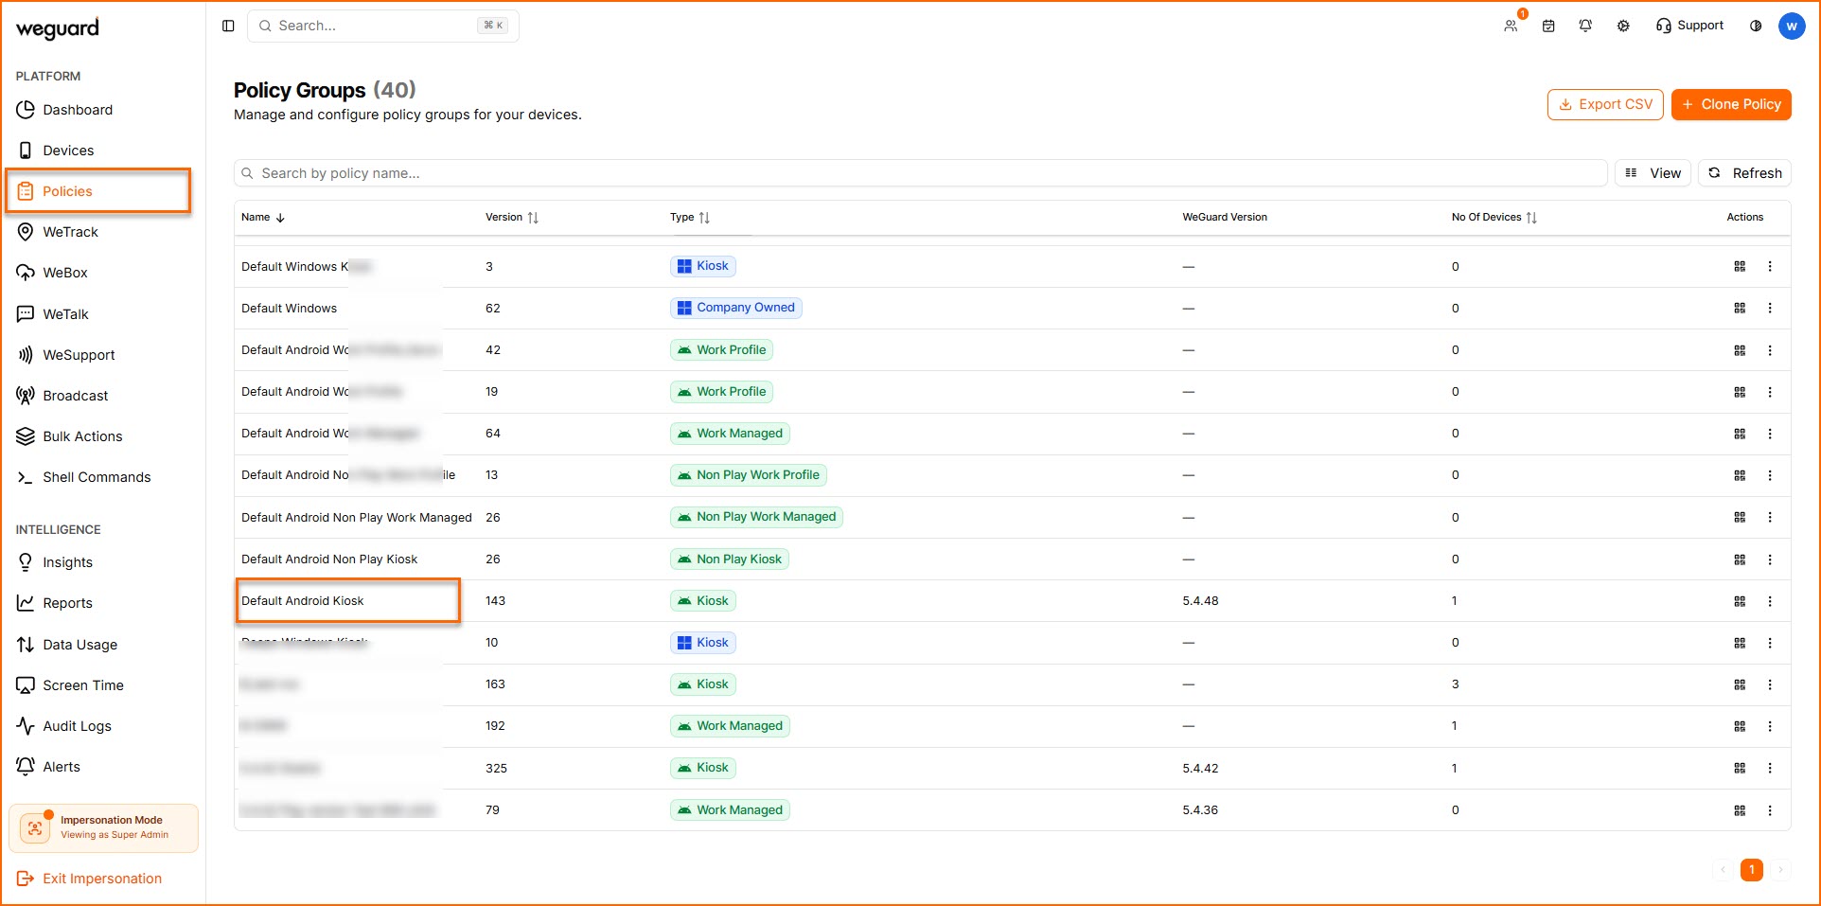Go to Audit Logs in sidebar
The image size is (1821, 906).
click(x=77, y=726)
